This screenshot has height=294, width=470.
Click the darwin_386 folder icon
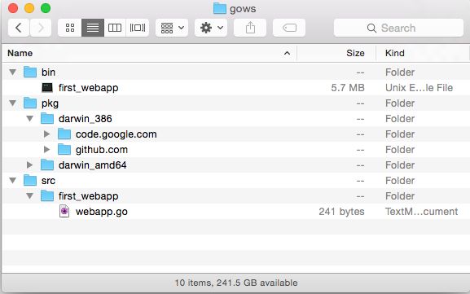47,118
